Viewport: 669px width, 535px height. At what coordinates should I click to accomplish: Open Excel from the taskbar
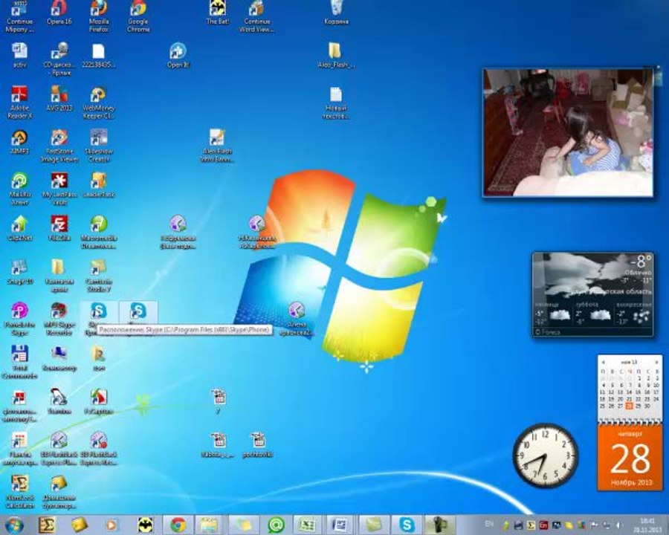(x=307, y=525)
